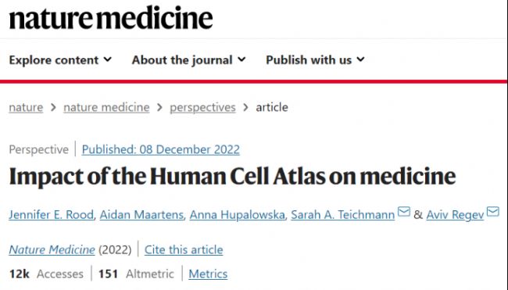
Task: Expand the Publish with us chevron
Action: [x=360, y=59]
